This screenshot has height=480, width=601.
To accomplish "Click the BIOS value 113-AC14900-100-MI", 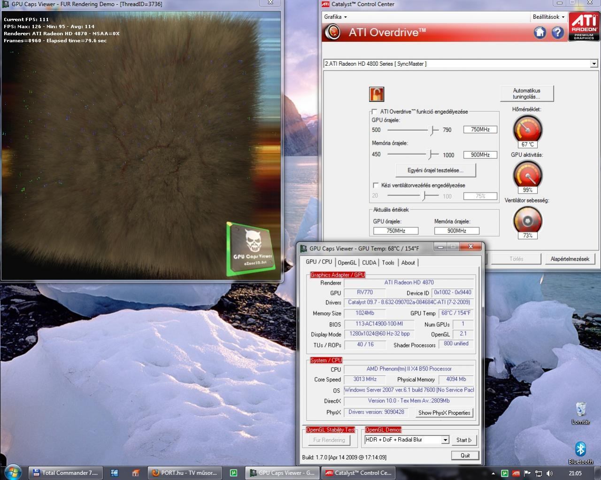I will [379, 324].
